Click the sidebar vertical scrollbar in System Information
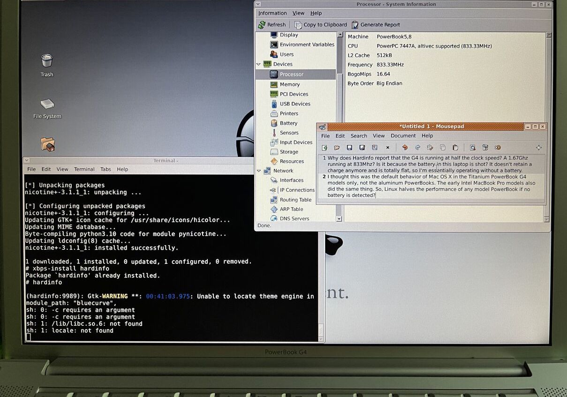Viewport: 567px width, 397px height. 339,141
